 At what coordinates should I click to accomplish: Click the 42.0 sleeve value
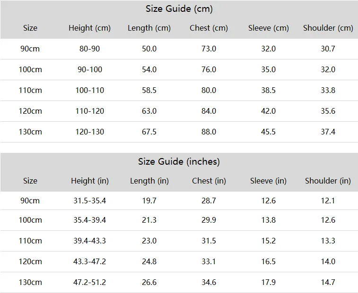pyautogui.click(x=269, y=111)
